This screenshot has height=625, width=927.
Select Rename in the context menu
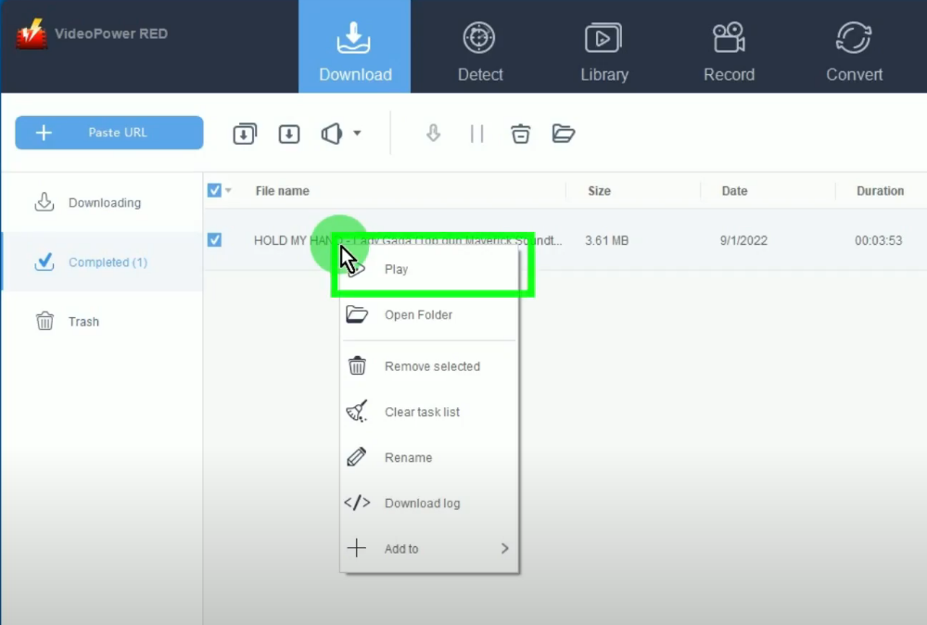[408, 458]
